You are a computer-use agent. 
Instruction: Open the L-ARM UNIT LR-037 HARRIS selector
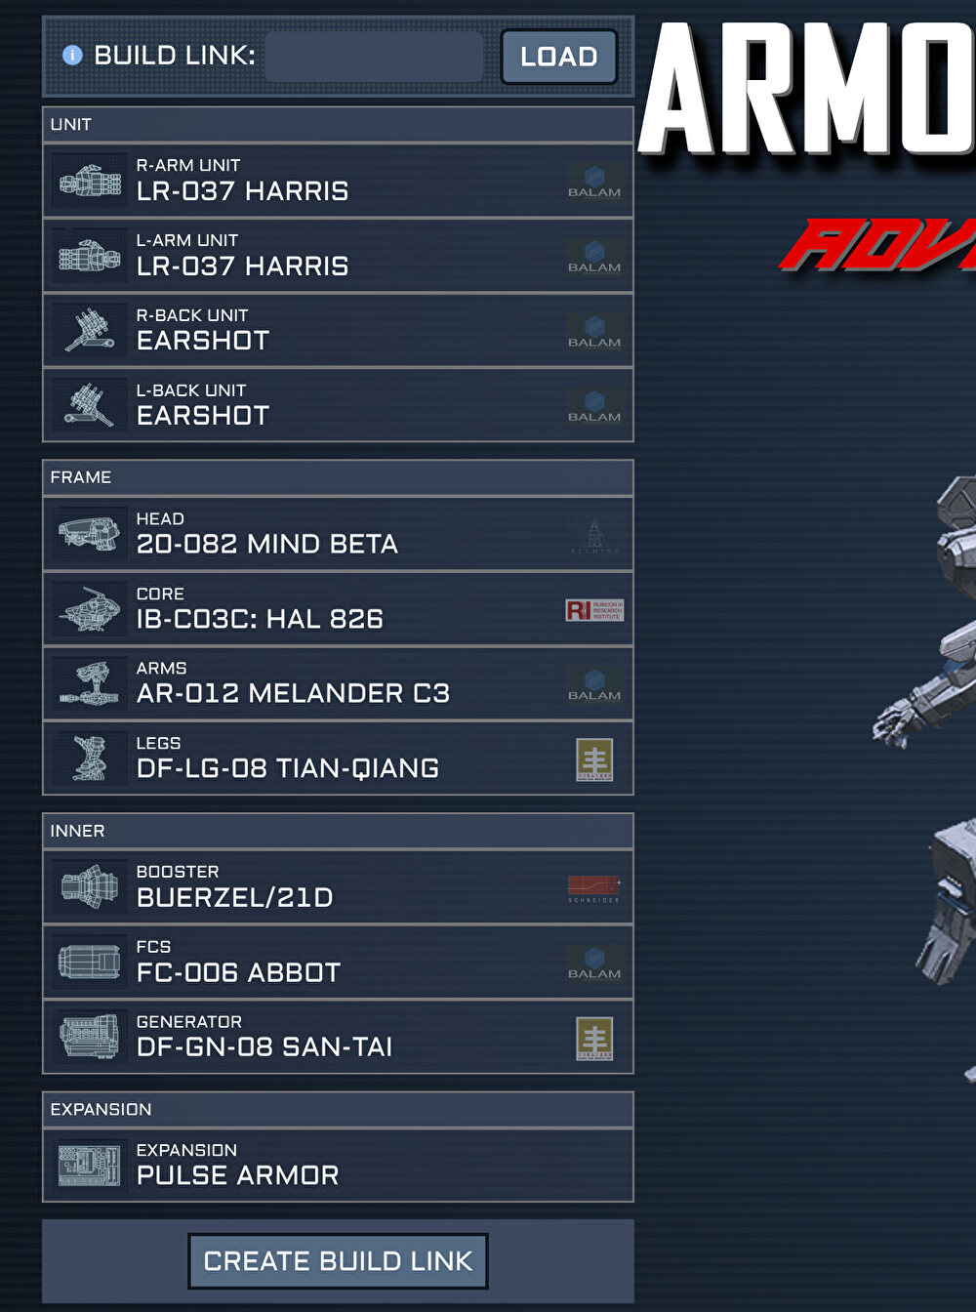coord(338,256)
